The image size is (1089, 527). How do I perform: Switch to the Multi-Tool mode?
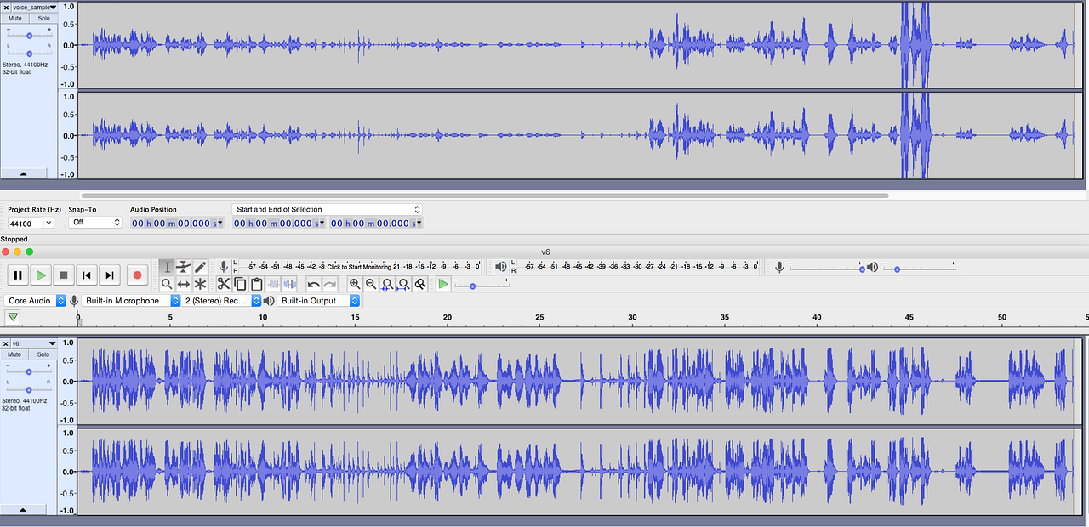tap(199, 285)
